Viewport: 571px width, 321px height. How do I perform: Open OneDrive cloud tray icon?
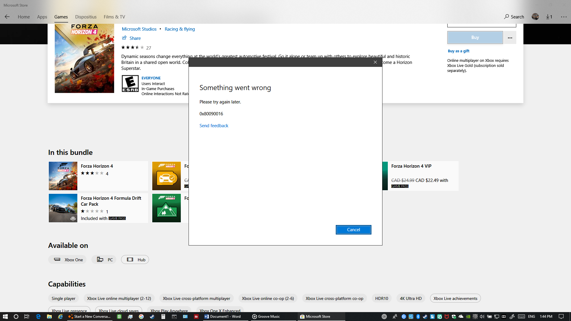pos(461,317)
